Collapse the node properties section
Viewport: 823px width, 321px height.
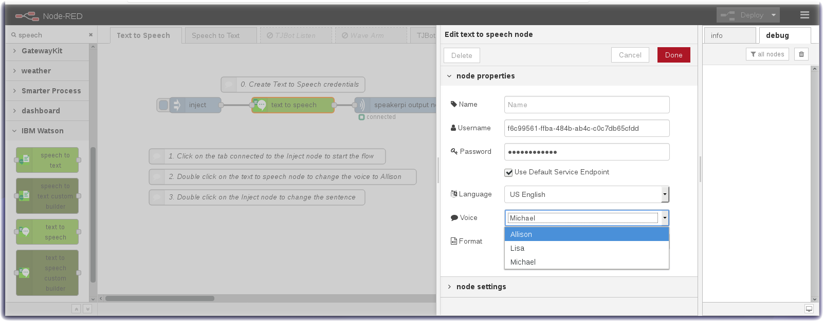(569, 76)
